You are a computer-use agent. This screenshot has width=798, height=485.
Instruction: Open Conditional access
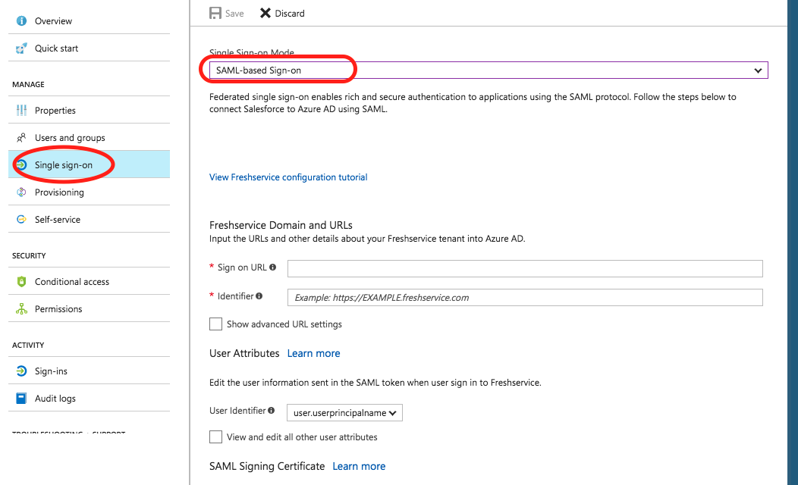[89, 282]
